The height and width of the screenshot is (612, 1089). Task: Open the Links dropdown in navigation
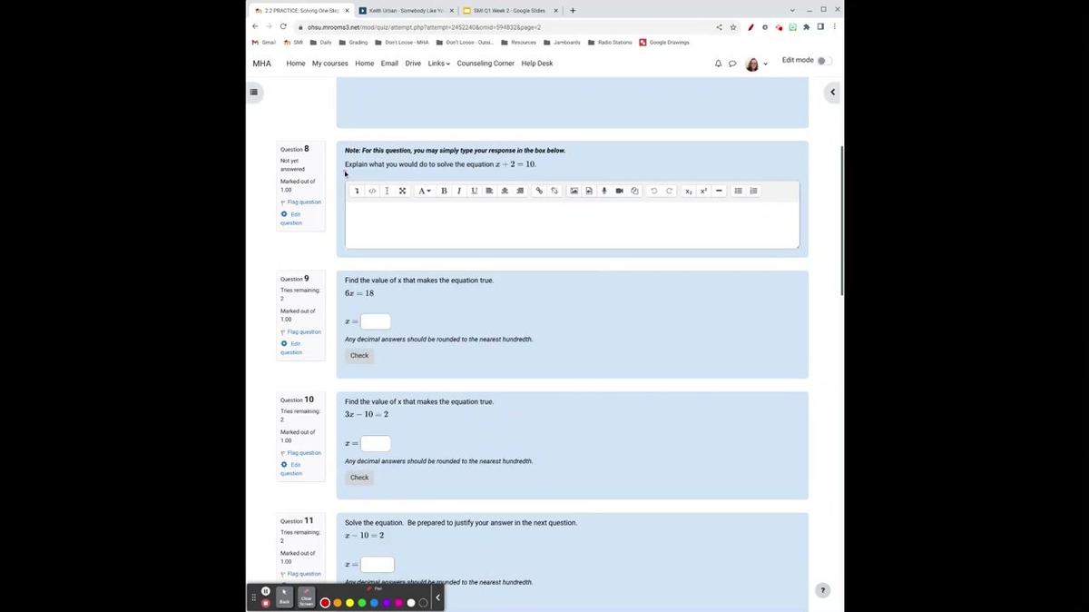click(439, 64)
